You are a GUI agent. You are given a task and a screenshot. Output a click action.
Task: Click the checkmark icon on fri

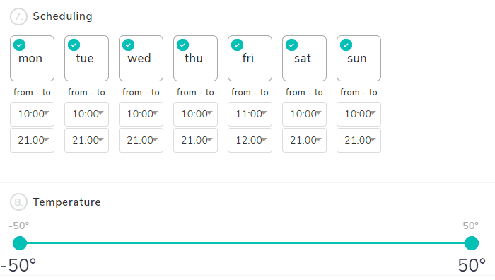[237, 45]
